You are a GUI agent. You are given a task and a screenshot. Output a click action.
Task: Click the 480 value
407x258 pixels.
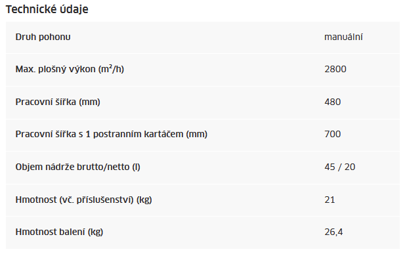pyautogui.click(x=333, y=102)
